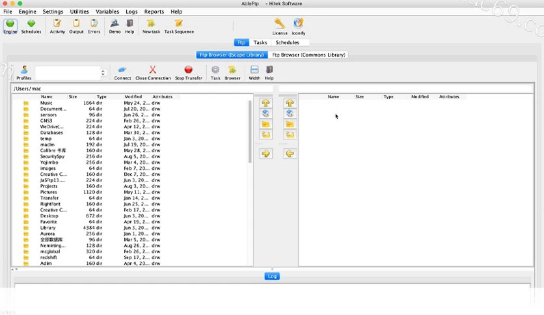This screenshot has width=544, height=315.
Task: Select the Databases folder
Action: tap(51, 133)
